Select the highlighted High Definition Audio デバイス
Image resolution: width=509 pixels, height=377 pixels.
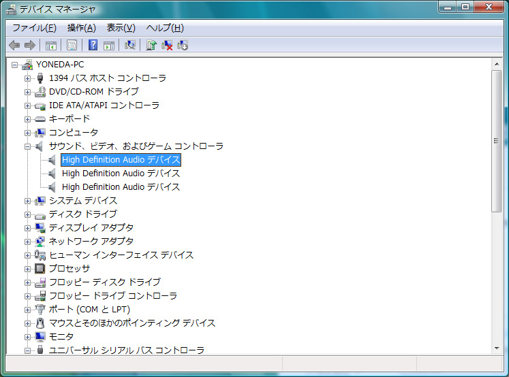pyautogui.click(x=121, y=160)
